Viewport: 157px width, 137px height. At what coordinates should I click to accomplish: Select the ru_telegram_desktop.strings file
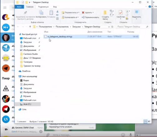(91, 37)
